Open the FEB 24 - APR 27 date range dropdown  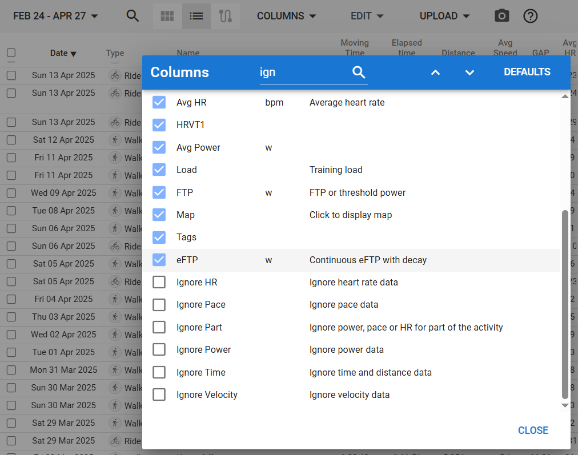click(x=55, y=16)
